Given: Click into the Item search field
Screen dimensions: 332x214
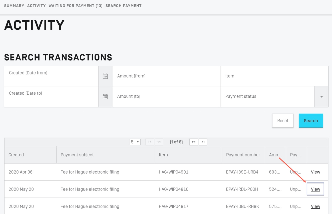Looking at the screenshot, I should click(x=274, y=76).
